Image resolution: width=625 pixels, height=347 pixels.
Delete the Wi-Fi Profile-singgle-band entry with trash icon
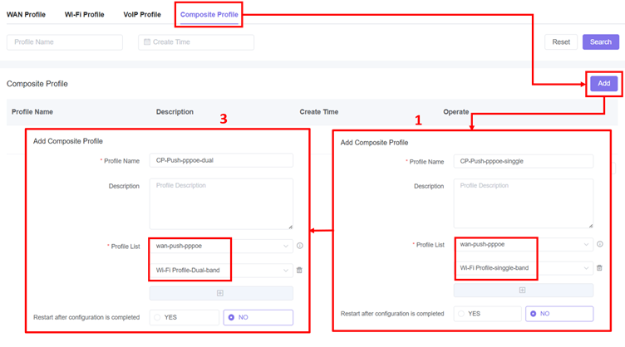(600, 267)
